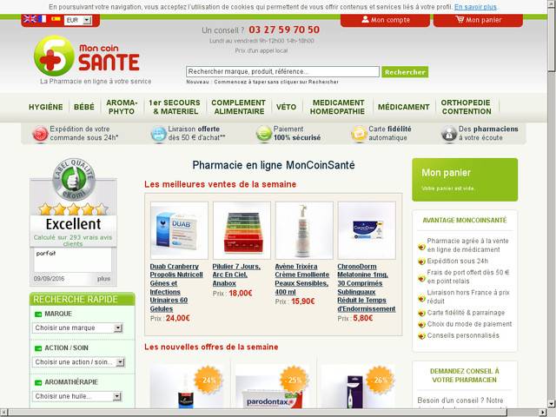Open the VÉTO menu
Screen dimensions: 556x417
click(x=286, y=107)
